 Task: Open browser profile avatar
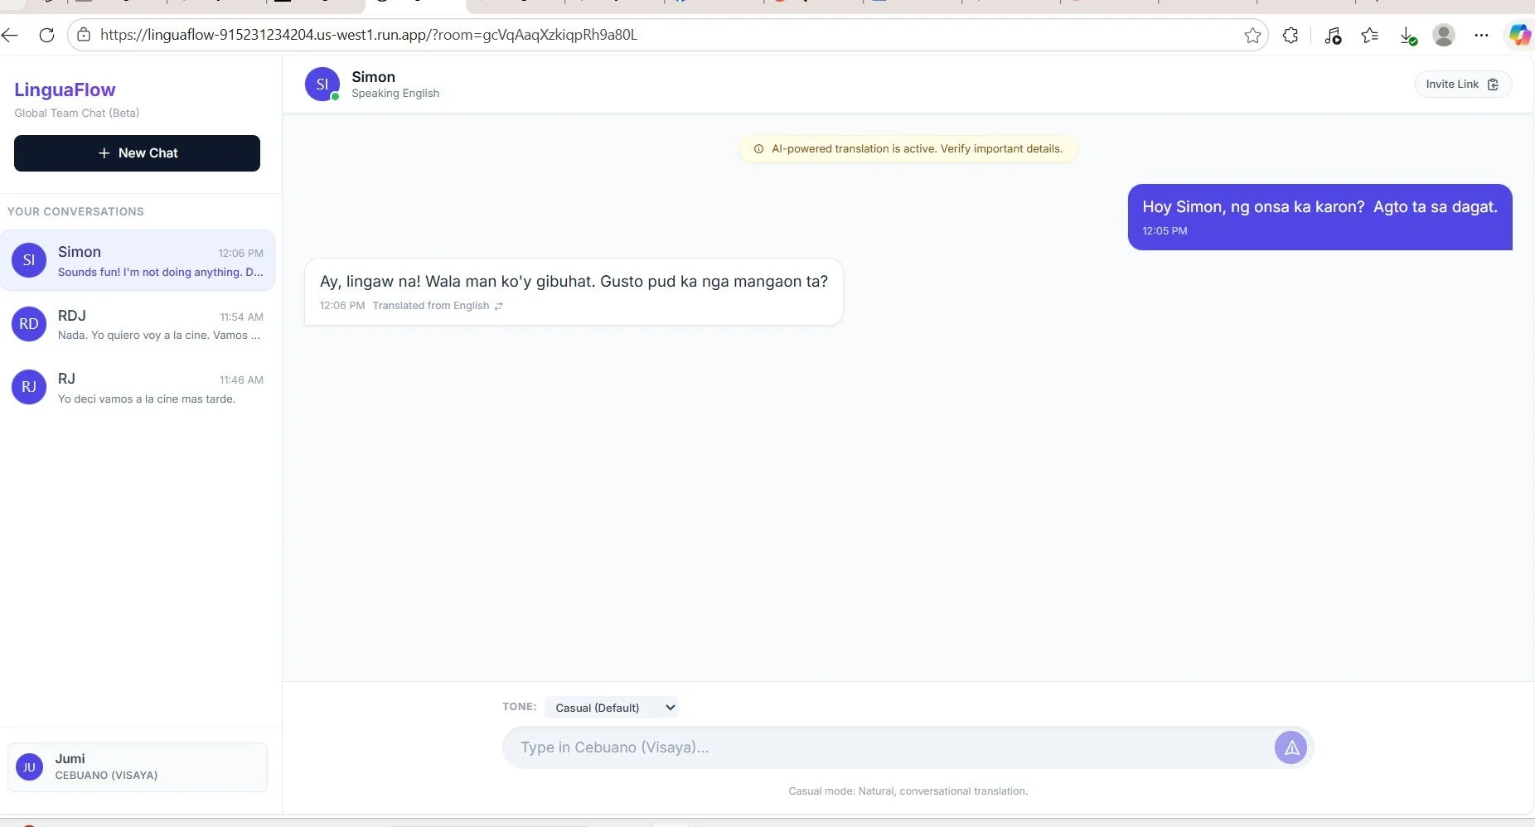pos(1444,35)
